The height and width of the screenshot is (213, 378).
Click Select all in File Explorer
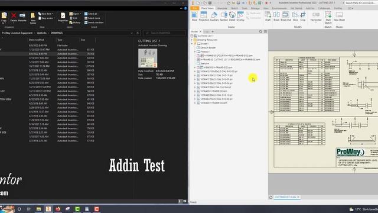[x=91, y=14]
